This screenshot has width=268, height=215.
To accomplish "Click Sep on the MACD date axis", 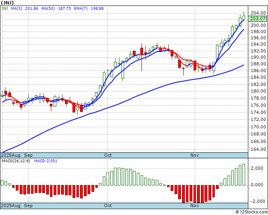I will [28, 206].
